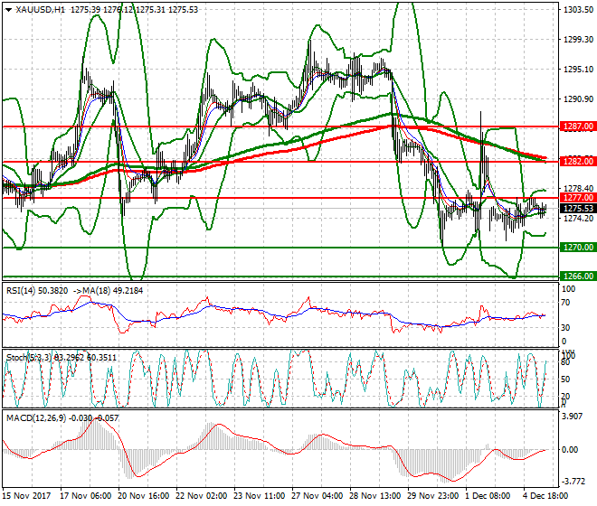Click the 1 Dec 08:00 time axis label

(488, 496)
